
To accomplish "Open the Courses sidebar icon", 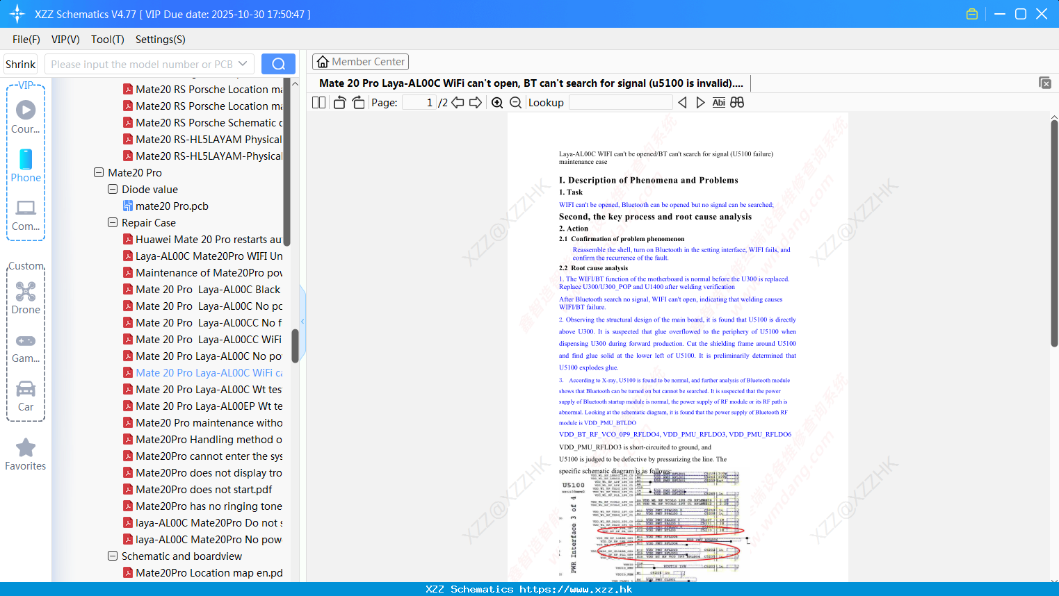I will [26, 117].
